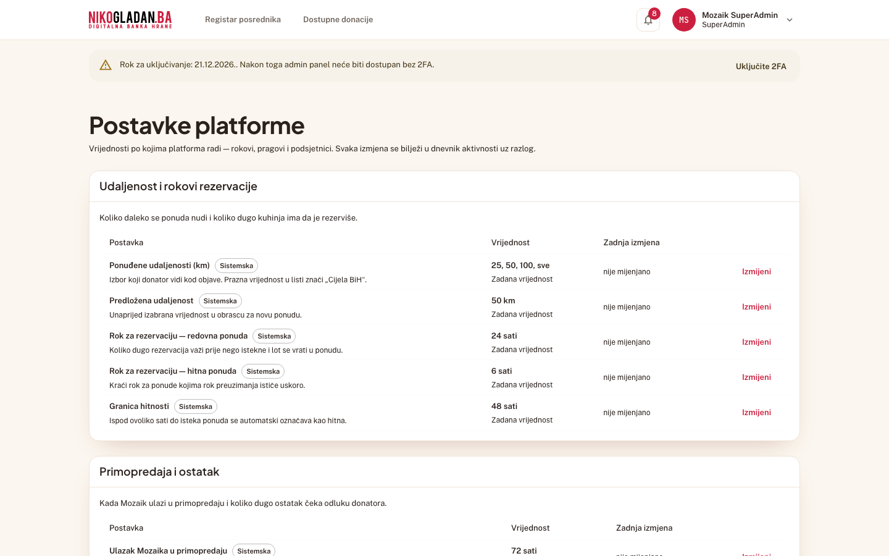Click the NIKOGLADAN.BA logo
Screen dimensions: 889x556
click(x=130, y=20)
